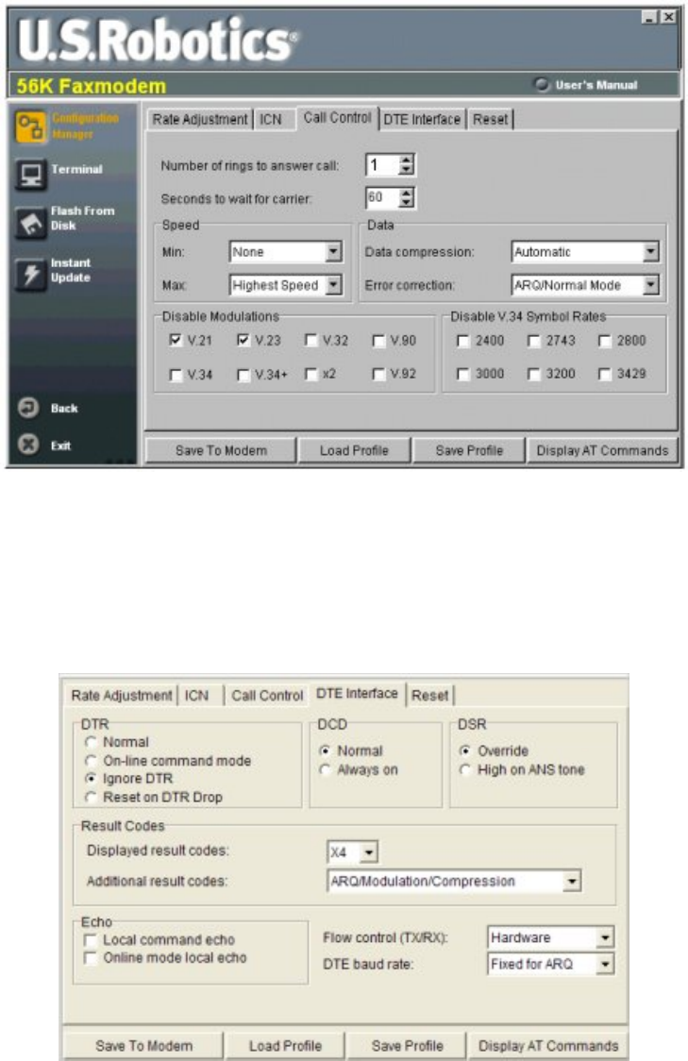Open the User's Manual indicator
Screen dimensions: 688x1061
(x=541, y=85)
